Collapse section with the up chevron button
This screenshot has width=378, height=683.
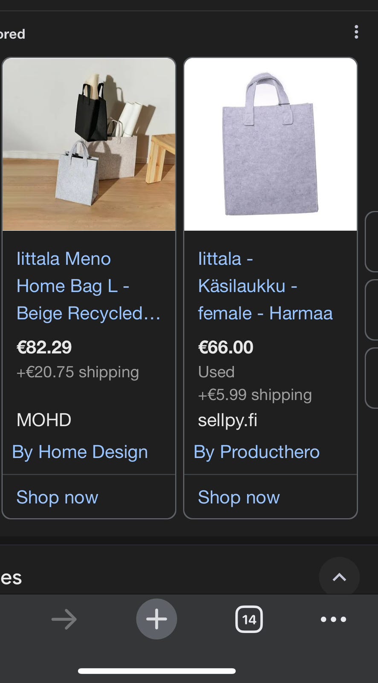(339, 577)
